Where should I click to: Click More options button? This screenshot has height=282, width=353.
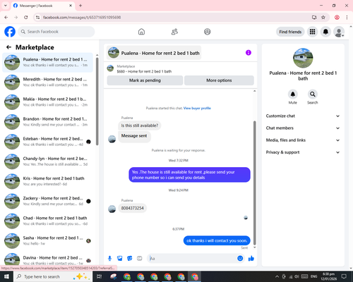219,80
